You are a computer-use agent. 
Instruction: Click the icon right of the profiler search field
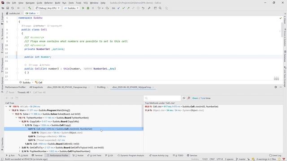pyautogui.click(x=184, y=98)
